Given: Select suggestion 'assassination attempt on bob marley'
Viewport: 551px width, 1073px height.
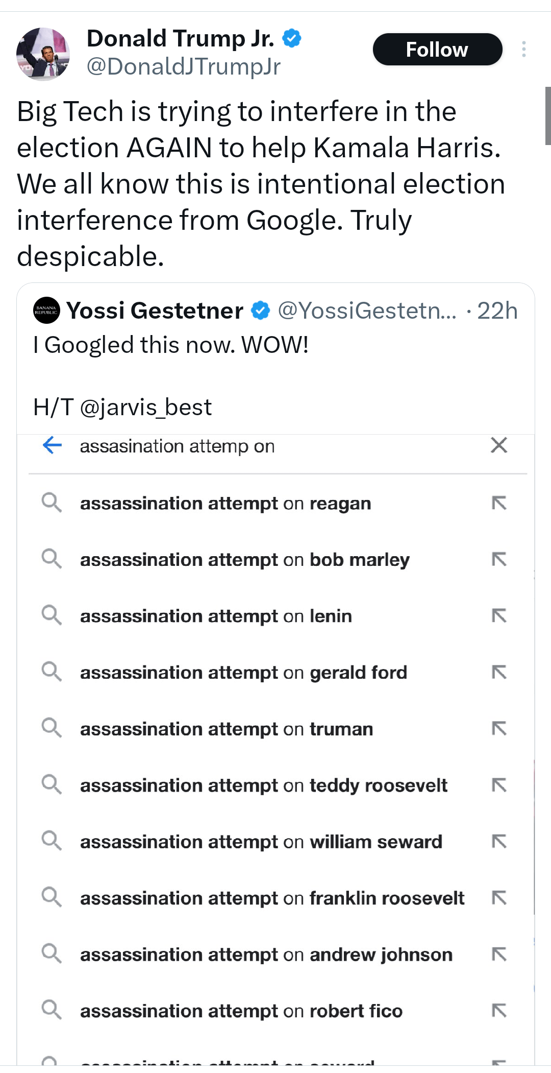Looking at the screenshot, I should click(x=244, y=560).
